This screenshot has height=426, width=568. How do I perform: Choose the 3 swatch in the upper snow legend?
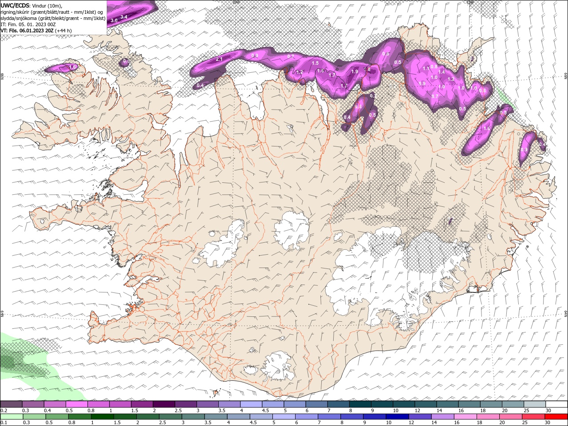pos(207,404)
